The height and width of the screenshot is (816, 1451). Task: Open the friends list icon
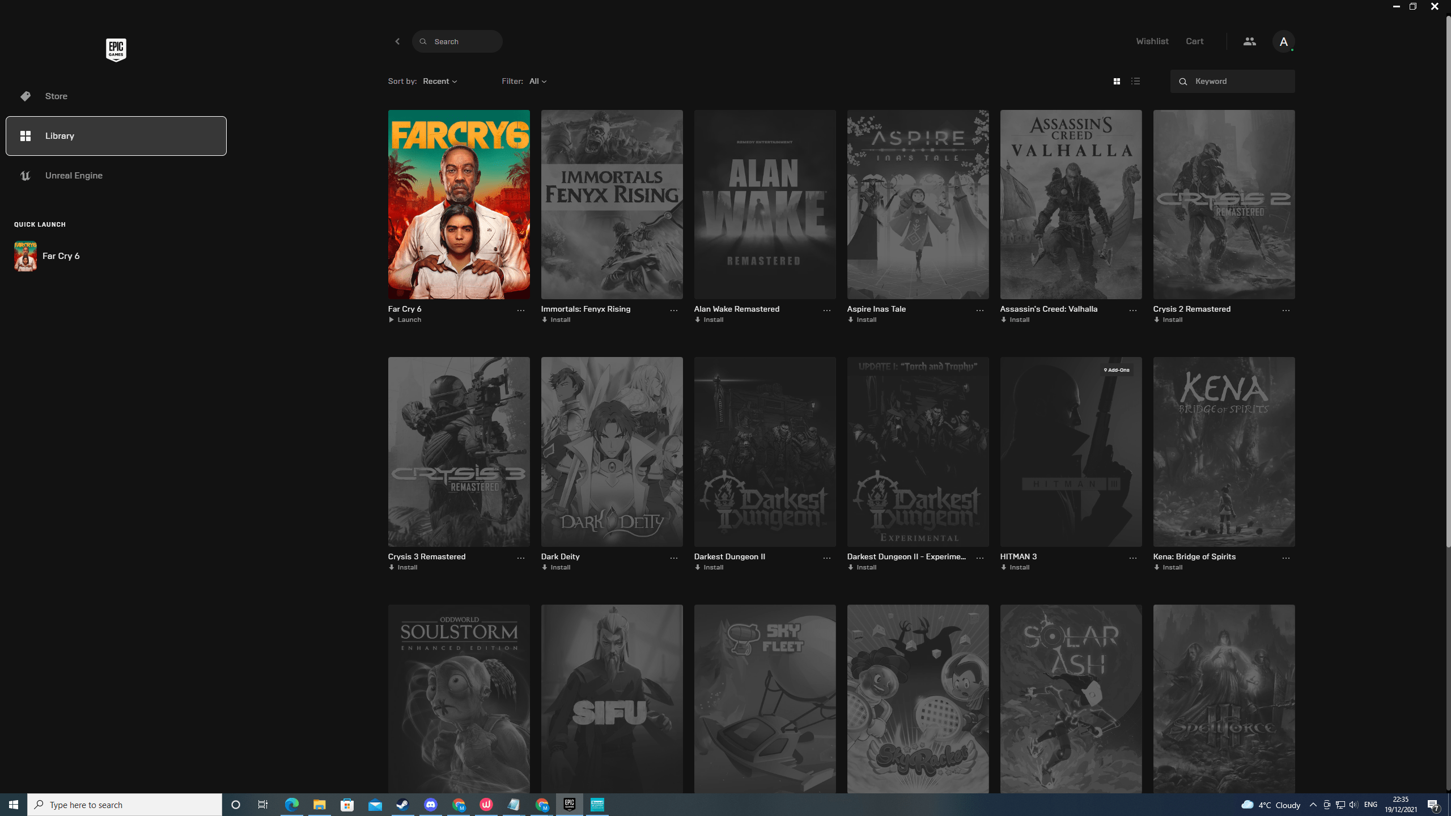coord(1249,41)
